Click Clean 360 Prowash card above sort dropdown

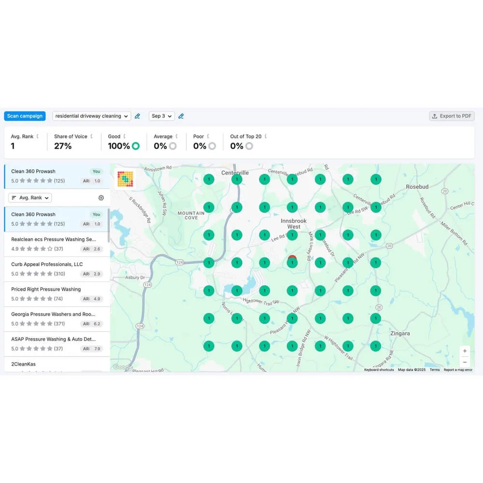pos(57,176)
